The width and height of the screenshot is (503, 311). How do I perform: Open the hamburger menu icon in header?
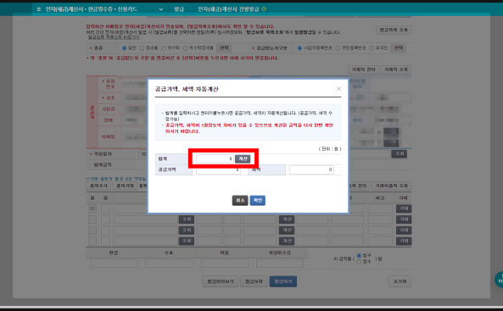(38, 9)
